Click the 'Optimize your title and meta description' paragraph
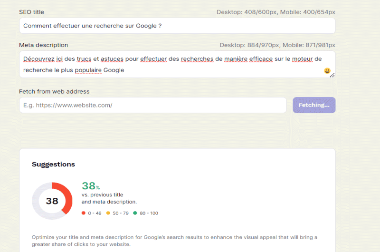The width and height of the screenshot is (380, 252). [174, 241]
